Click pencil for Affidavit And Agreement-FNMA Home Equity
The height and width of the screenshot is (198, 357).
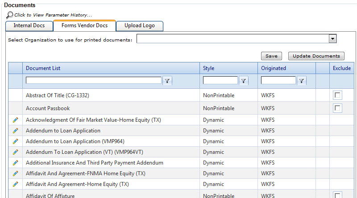point(15,173)
